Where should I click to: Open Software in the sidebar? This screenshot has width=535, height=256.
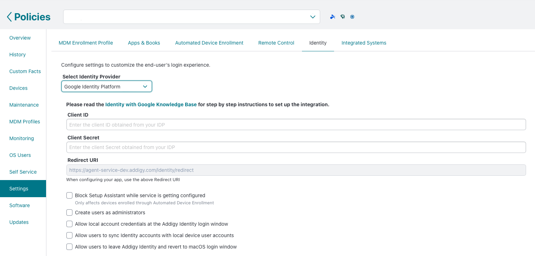click(x=20, y=205)
